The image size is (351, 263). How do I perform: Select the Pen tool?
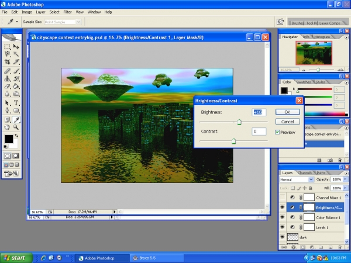7,110
